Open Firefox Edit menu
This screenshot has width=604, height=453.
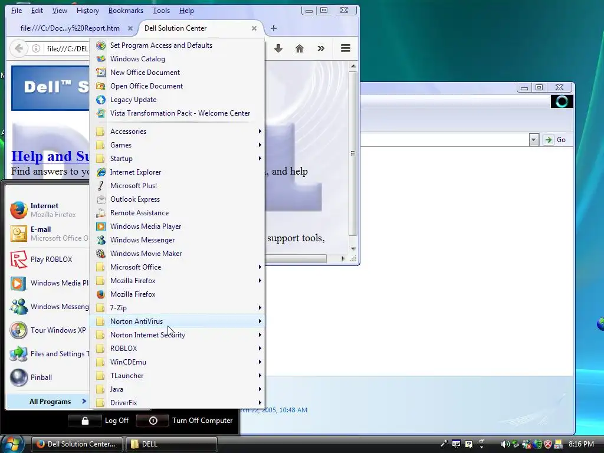tap(37, 11)
